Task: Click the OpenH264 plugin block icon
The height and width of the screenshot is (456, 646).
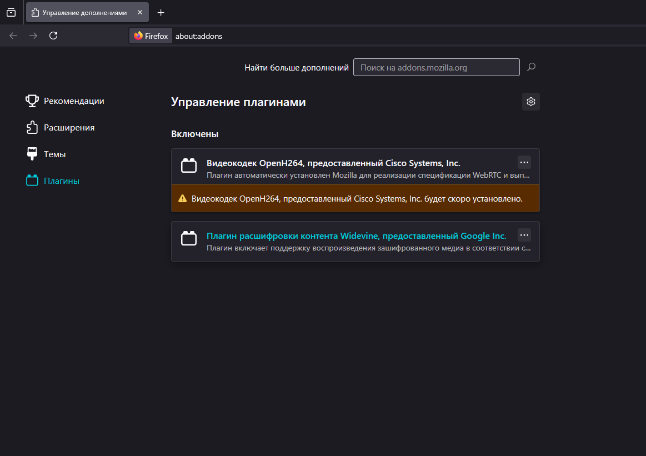Action: pos(189,166)
